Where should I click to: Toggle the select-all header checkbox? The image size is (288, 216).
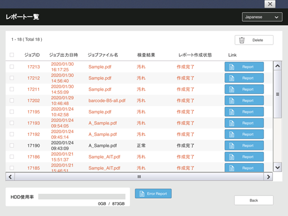(12, 55)
